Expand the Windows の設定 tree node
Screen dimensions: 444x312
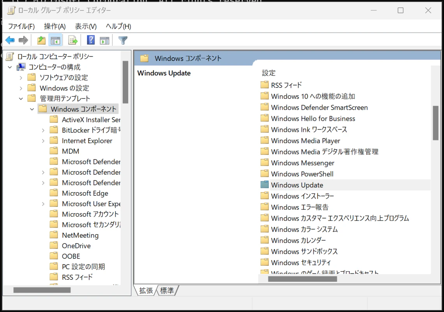pyautogui.click(x=21, y=88)
